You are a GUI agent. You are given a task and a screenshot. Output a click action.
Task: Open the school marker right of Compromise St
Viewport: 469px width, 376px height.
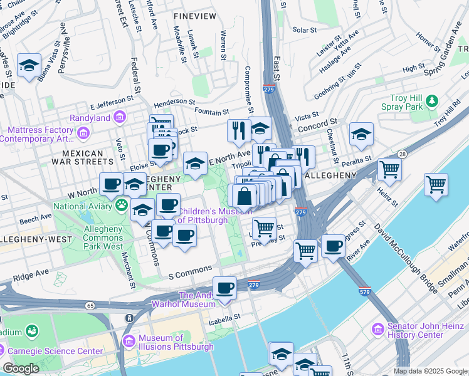pos(260,129)
